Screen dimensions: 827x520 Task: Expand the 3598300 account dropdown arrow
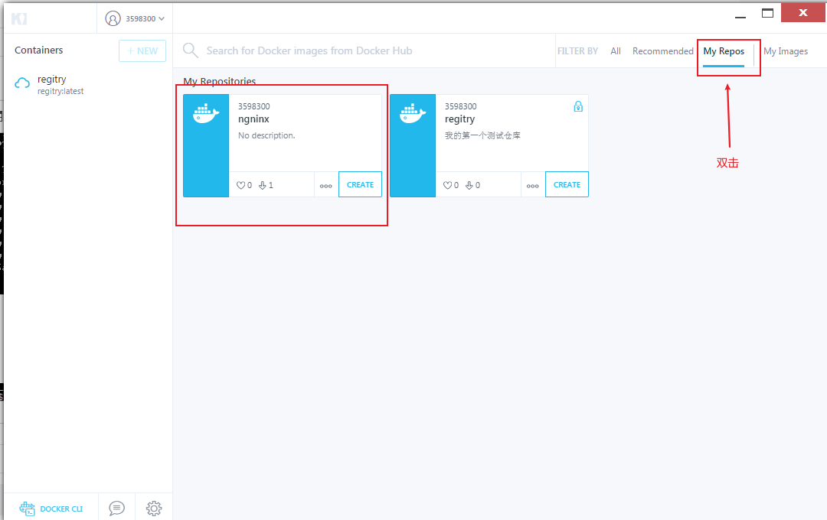point(162,18)
